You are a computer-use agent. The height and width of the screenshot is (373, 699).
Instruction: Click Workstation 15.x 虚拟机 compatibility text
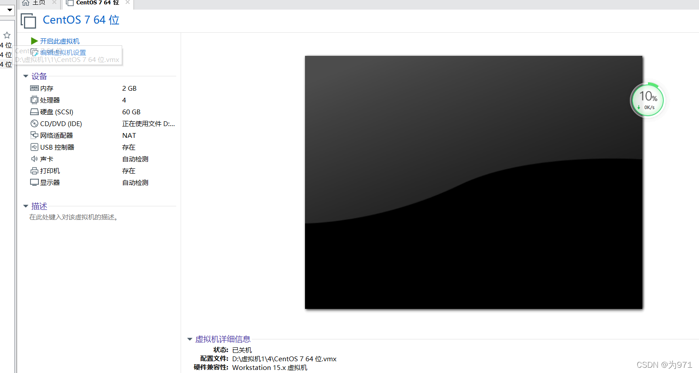[x=270, y=367]
